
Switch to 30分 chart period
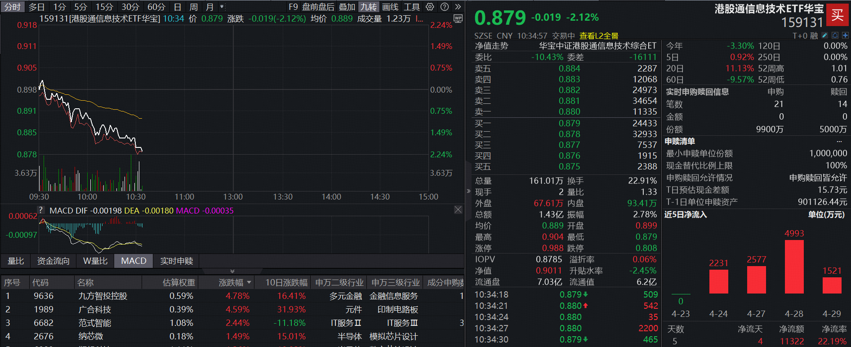point(130,7)
